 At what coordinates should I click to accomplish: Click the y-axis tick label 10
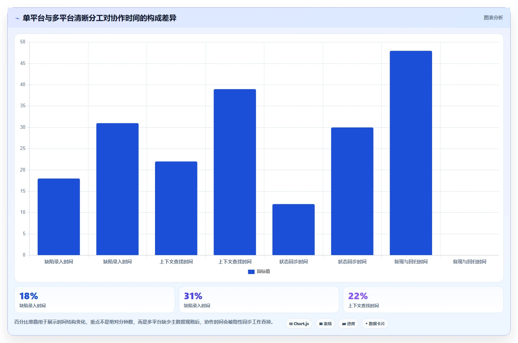point(23,212)
